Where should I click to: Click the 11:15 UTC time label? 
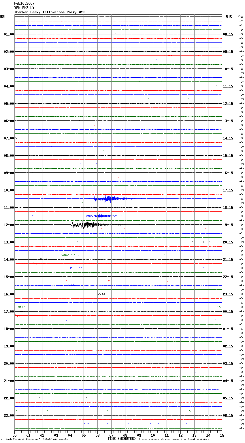(228, 86)
